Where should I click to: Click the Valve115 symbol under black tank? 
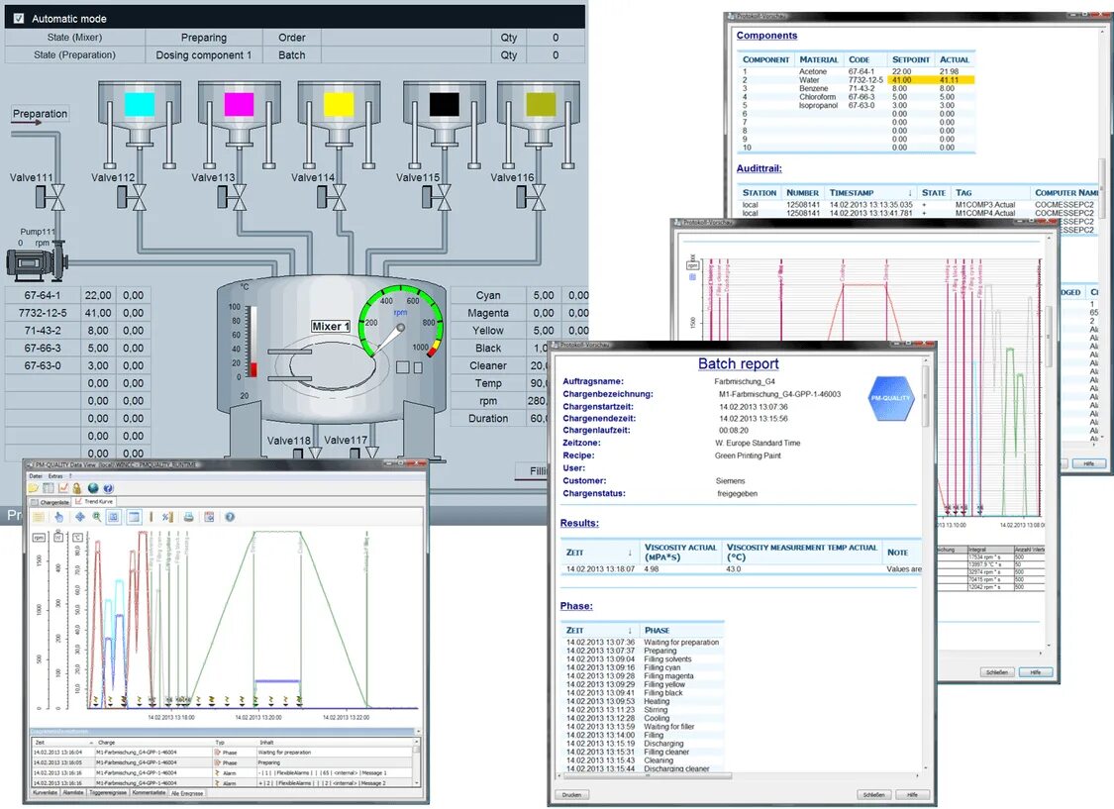pos(437,197)
